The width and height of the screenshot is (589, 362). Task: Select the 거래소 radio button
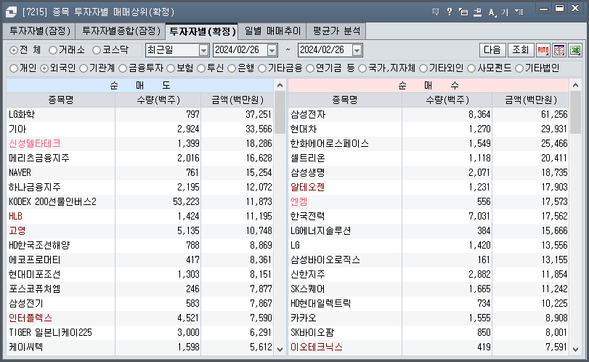pyautogui.click(x=53, y=50)
